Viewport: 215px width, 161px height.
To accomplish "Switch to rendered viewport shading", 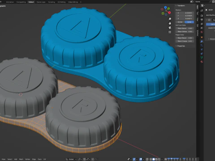I will (x=159, y=159).
